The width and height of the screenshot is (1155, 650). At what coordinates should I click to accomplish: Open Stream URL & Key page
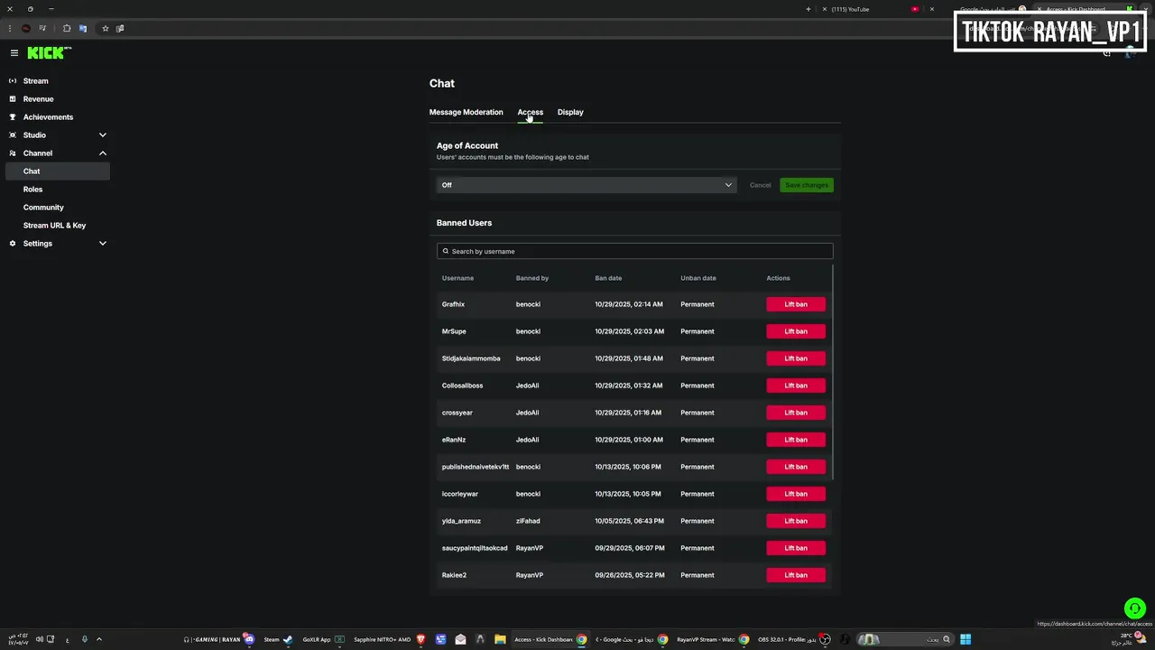pyautogui.click(x=54, y=226)
